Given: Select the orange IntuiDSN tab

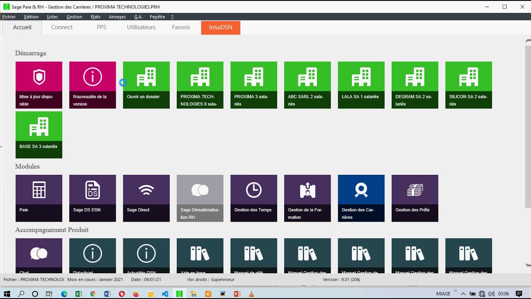Looking at the screenshot, I should pyautogui.click(x=221, y=27).
